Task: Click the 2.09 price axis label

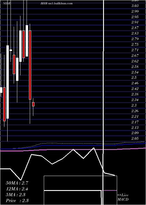Action: pyautogui.click(x=135, y=133)
